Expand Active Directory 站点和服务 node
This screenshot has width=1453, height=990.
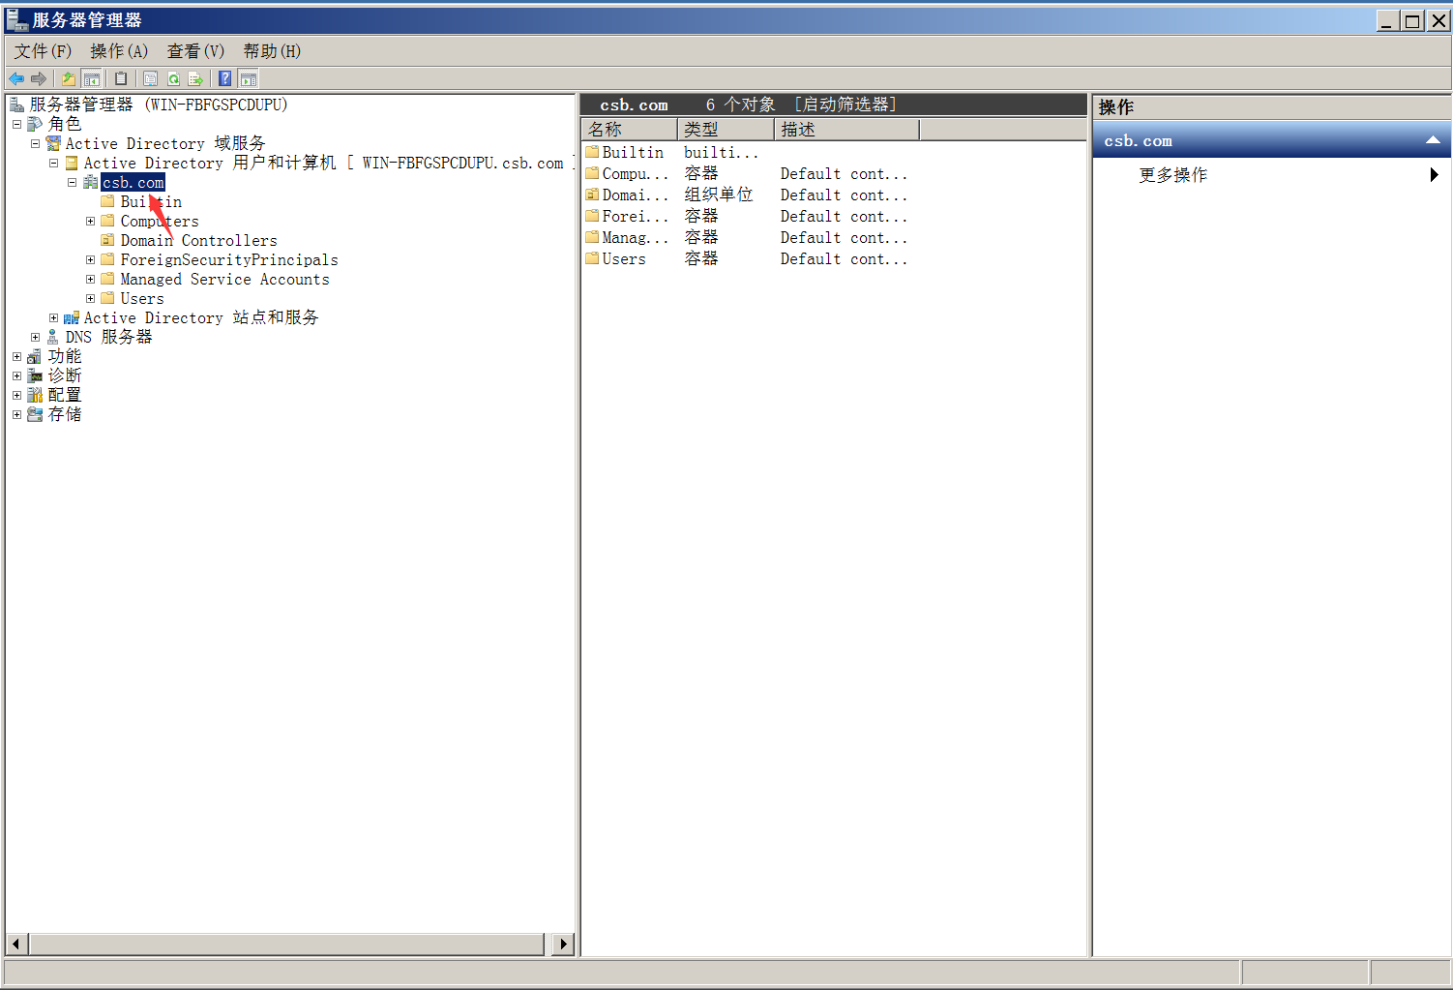tap(54, 317)
